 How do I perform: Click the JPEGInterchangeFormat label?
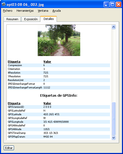(x=21, y=84)
